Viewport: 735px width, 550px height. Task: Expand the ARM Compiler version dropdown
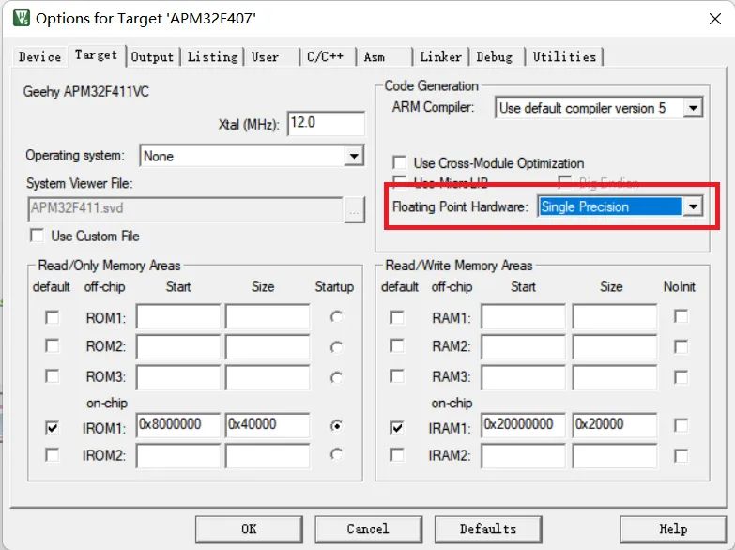[x=693, y=108]
